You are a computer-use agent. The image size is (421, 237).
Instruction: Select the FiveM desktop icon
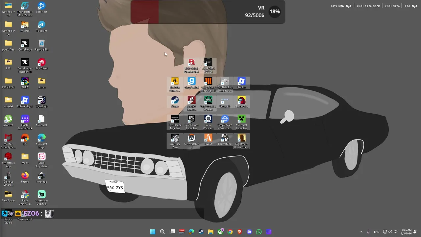pos(208,140)
